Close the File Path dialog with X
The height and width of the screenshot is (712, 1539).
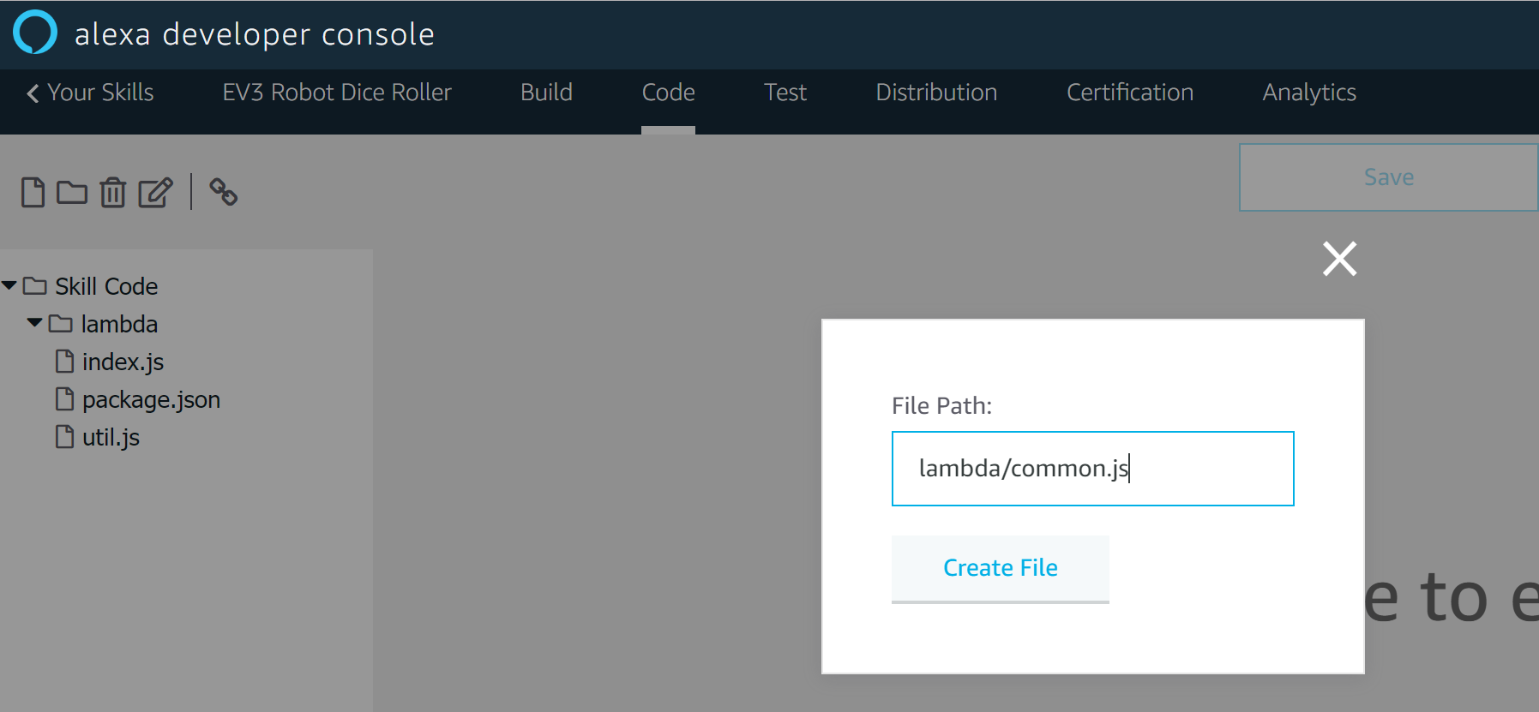(1339, 258)
